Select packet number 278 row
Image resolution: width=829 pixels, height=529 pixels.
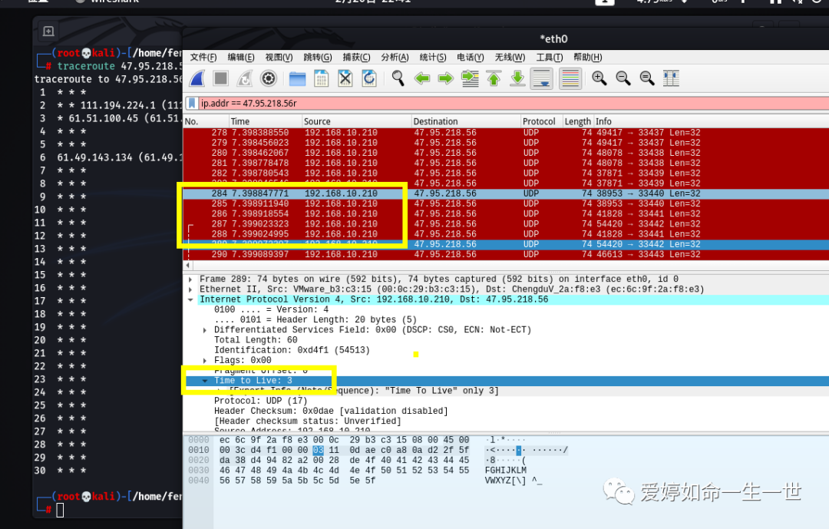tap(506, 133)
